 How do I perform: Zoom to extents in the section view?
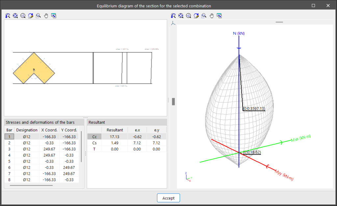pyautogui.click(x=15, y=15)
